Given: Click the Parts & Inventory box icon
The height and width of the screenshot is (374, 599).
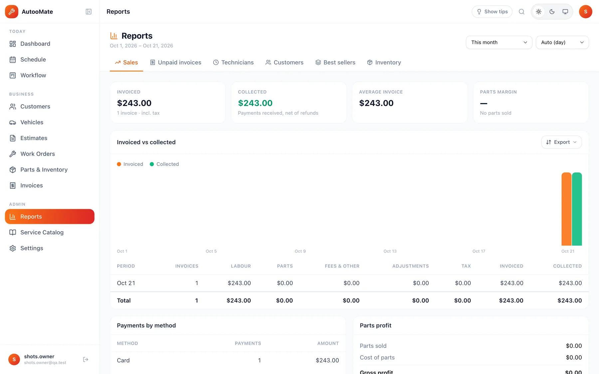Looking at the screenshot, I should pyautogui.click(x=13, y=170).
